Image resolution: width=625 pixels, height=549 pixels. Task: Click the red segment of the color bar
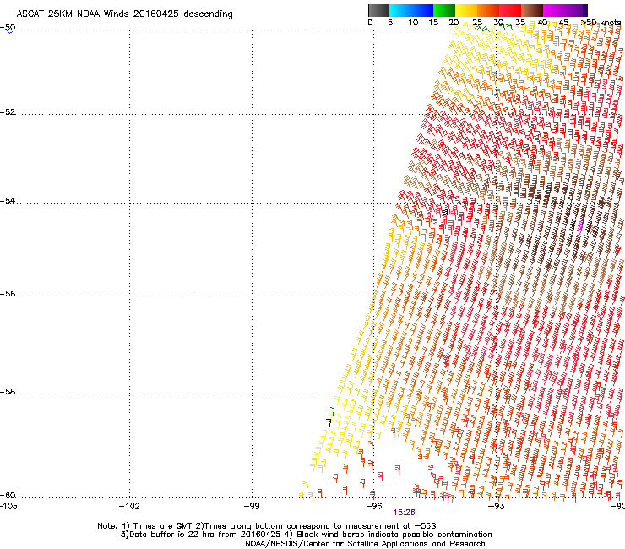coord(510,10)
